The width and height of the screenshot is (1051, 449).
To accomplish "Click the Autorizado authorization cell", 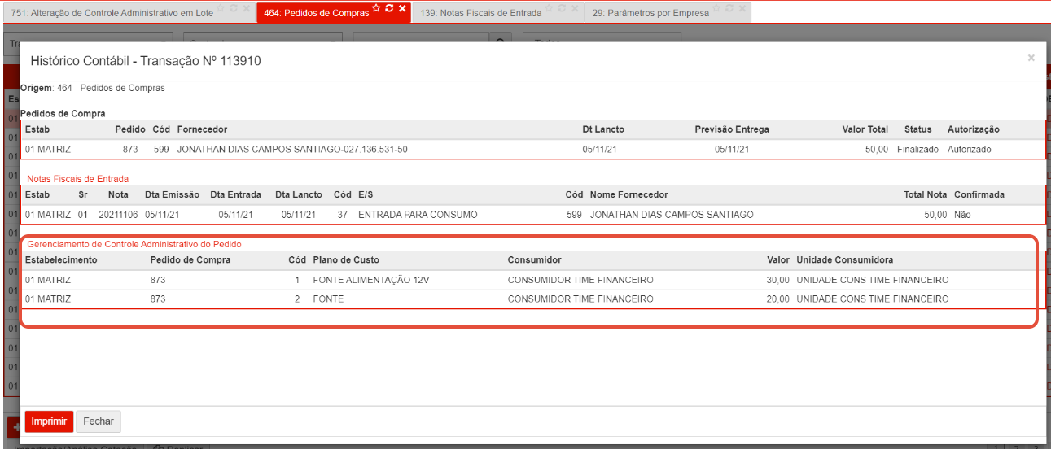I will coord(970,150).
